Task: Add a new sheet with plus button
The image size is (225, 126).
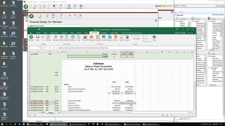Action: pos(59,112)
